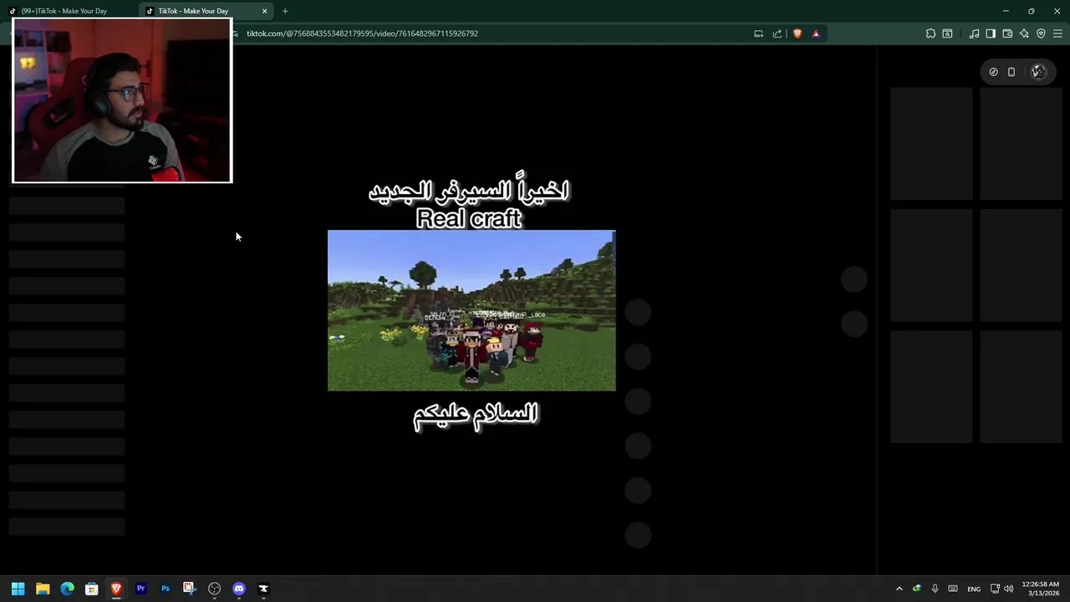Click the TikTok coin icon in floating pill
The height and width of the screenshot is (602, 1070).
993,72
